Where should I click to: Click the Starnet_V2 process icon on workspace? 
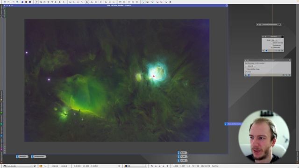point(22,157)
